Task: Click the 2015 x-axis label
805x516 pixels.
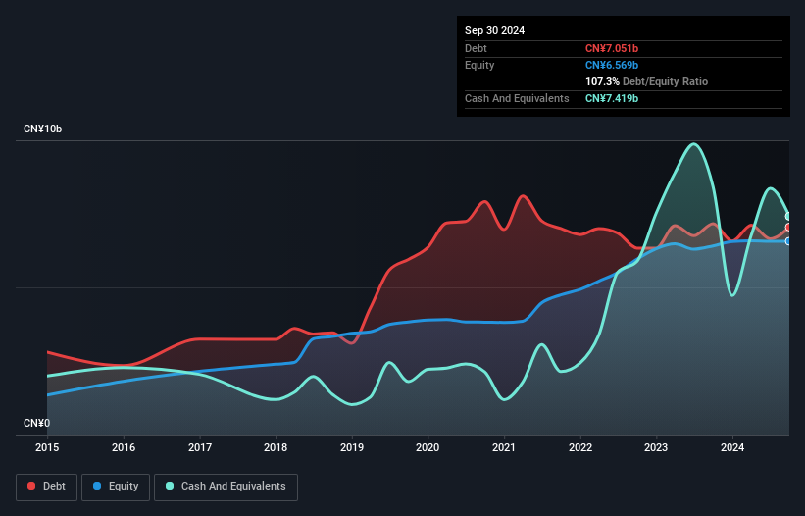Action: tap(47, 447)
